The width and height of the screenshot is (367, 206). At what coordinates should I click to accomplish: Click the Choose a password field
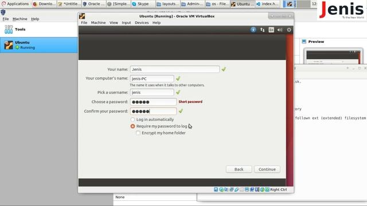pos(153,102)
